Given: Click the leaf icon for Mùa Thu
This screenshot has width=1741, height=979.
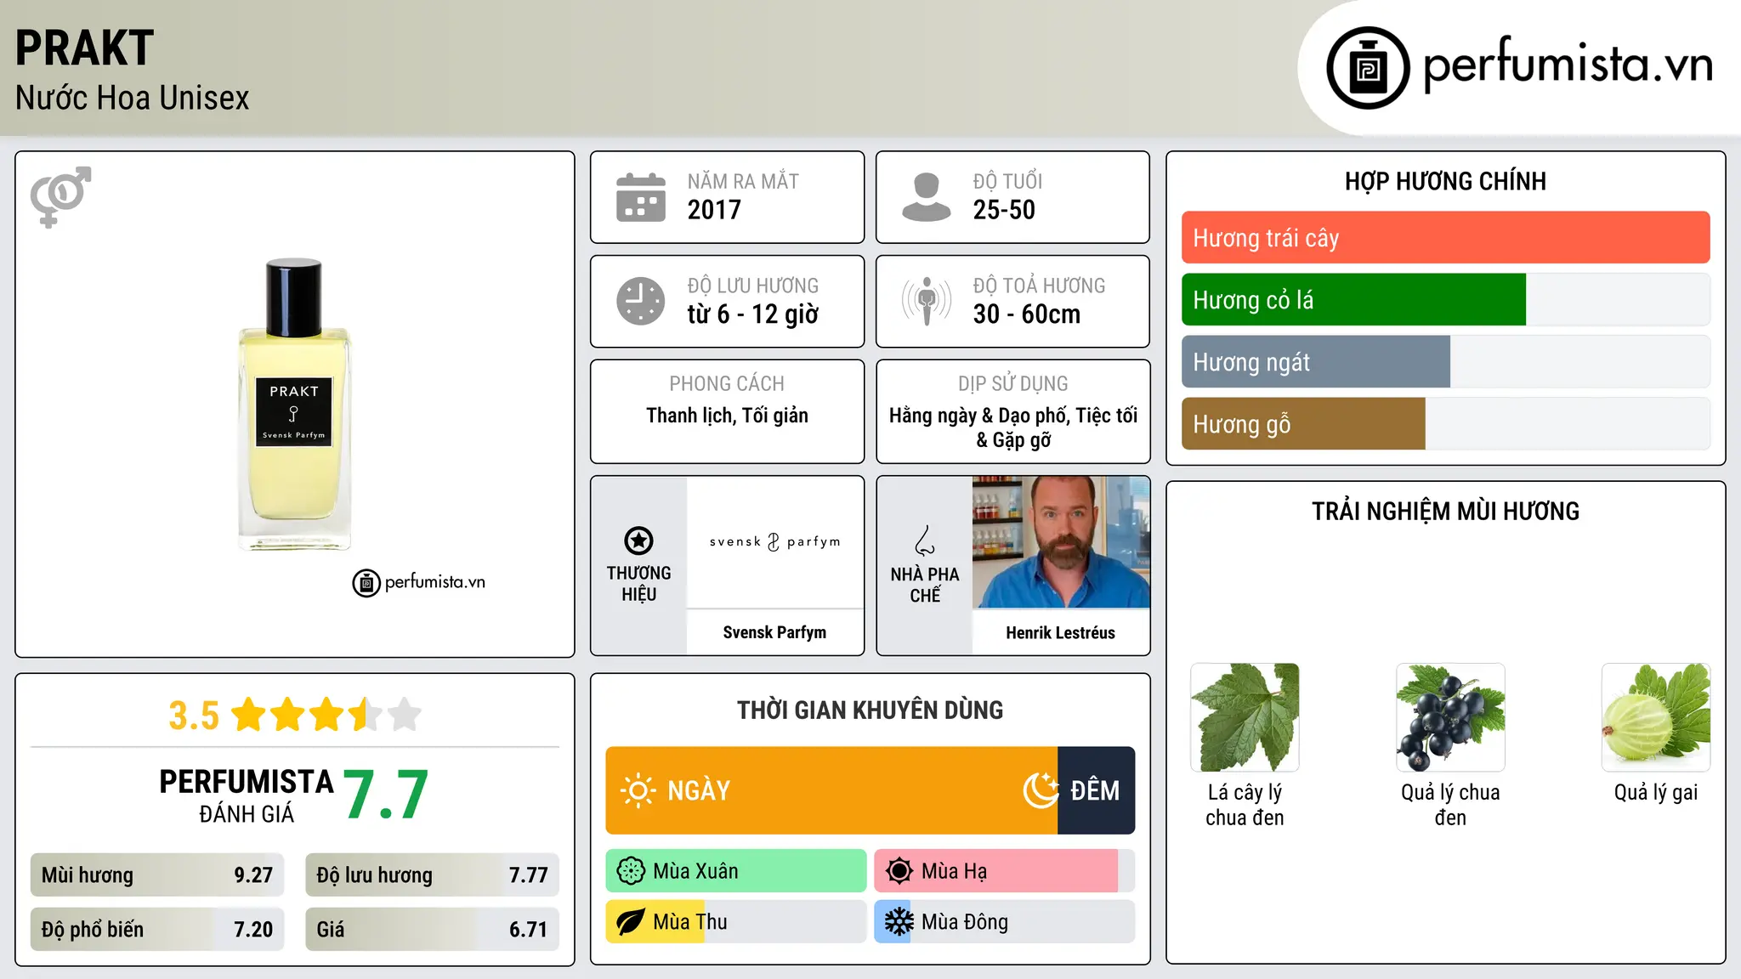Looking at the screenshot, I should pos(631,922).
